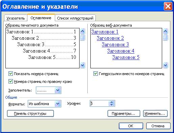The width and height of the screenshot is (174, 133).
Task: Click the Изменить... button
Action: click(155, 113)
